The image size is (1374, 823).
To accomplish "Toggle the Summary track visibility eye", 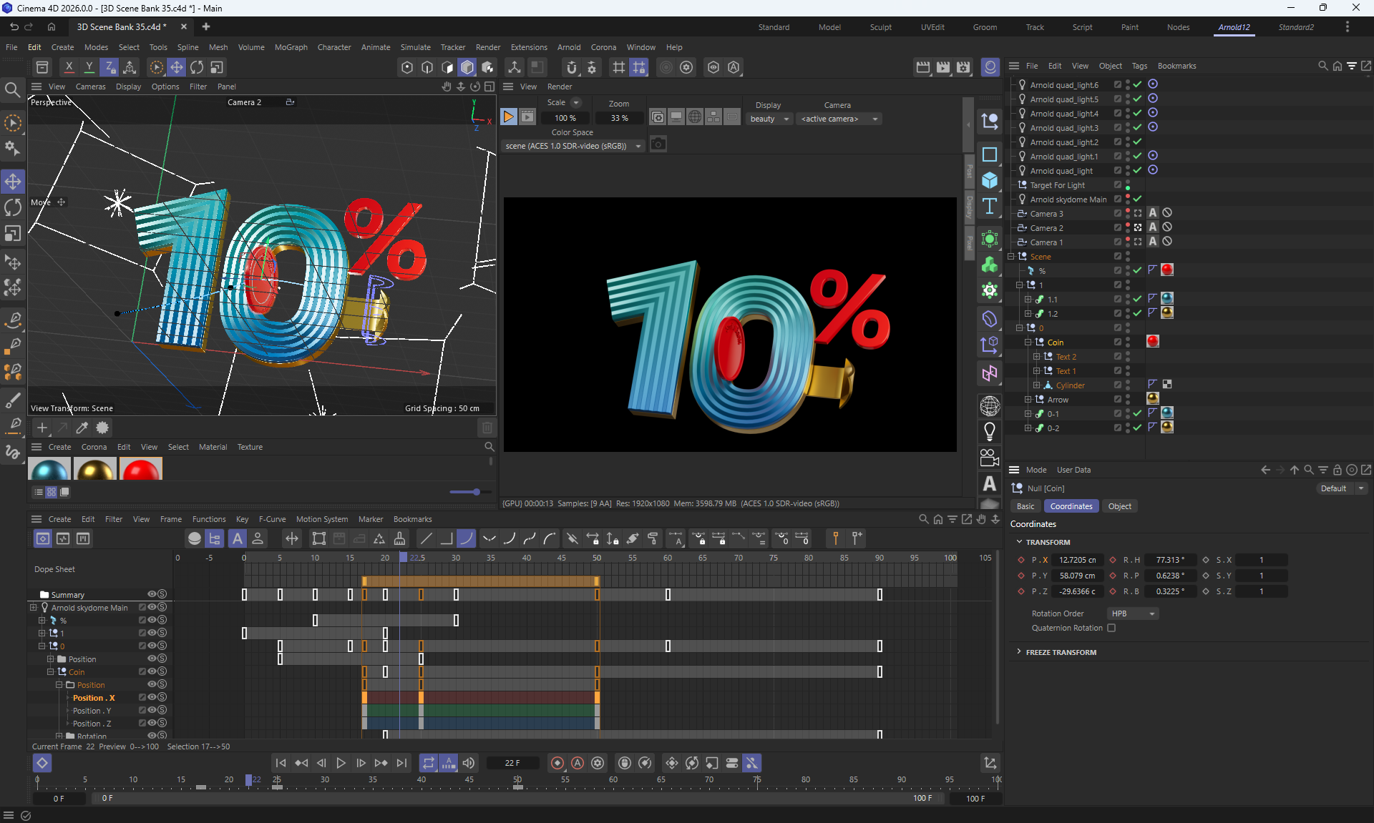I will click(152, 594).
